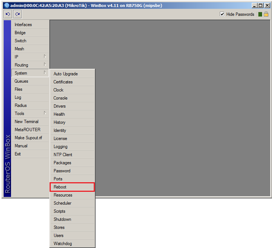The width and height of the screenshot is (272, 248).
Task: Open New Terminal from the sidebar
Action: [x=30, y=122]
